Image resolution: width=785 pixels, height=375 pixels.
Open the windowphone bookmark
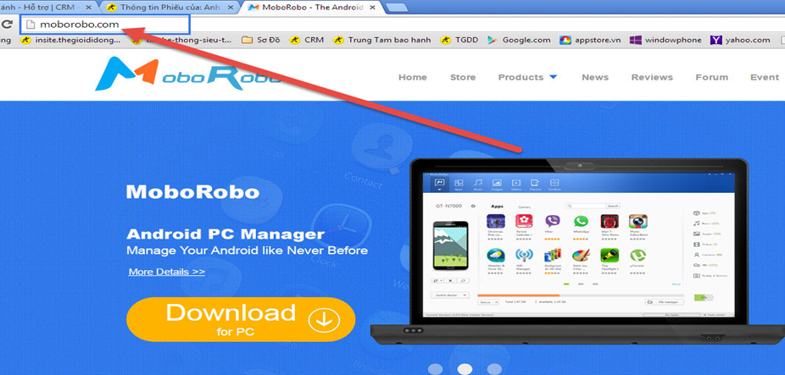point(665,40)
